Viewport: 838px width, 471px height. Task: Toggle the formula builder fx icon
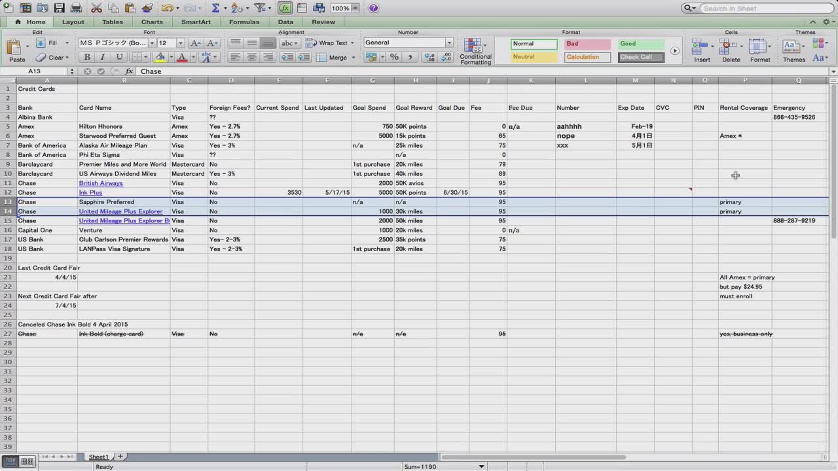285,8
